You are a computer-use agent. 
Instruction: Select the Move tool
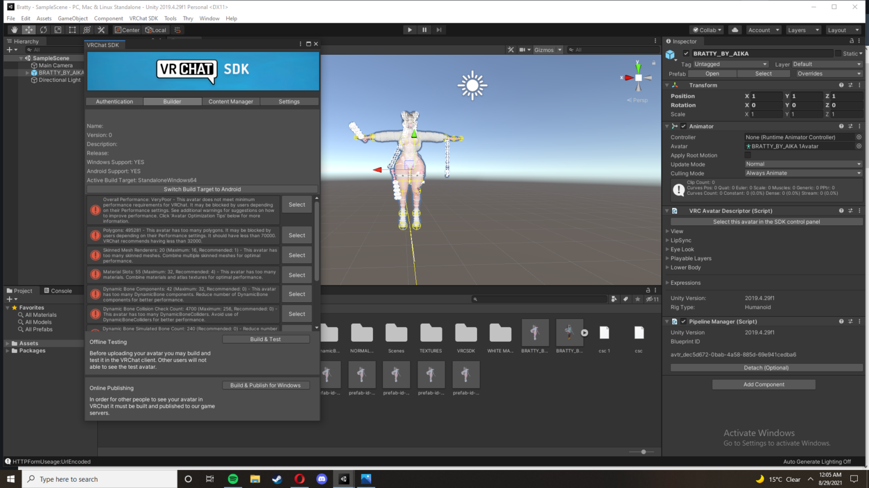tap(28, 29)
